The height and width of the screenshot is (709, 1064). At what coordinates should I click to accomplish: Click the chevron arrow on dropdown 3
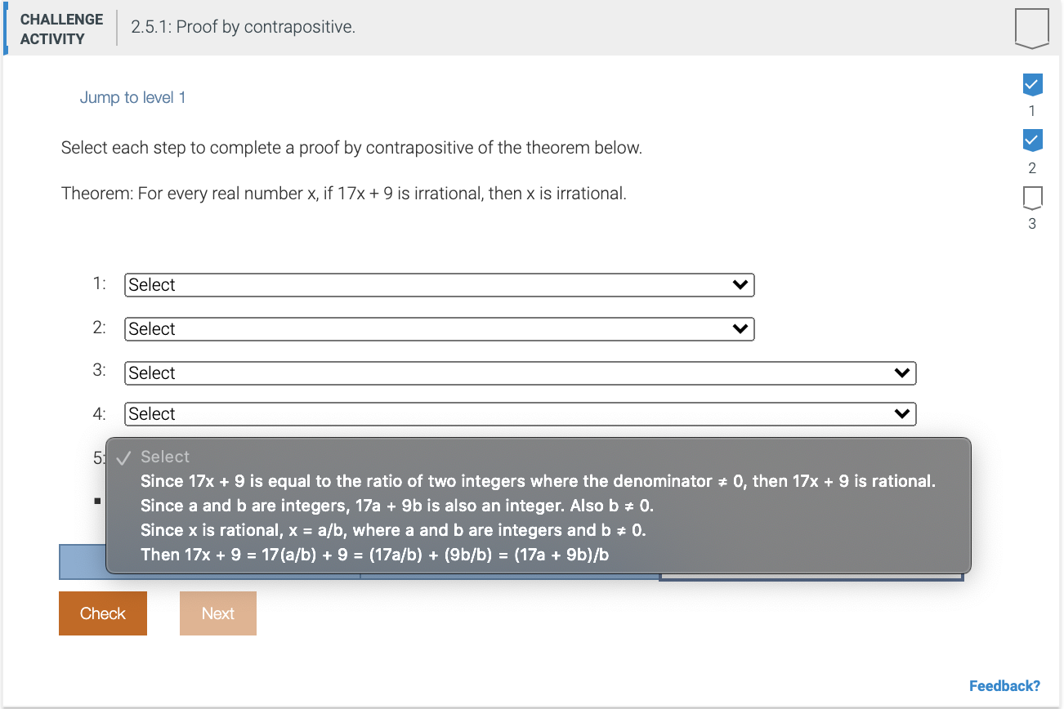(902, 372)
